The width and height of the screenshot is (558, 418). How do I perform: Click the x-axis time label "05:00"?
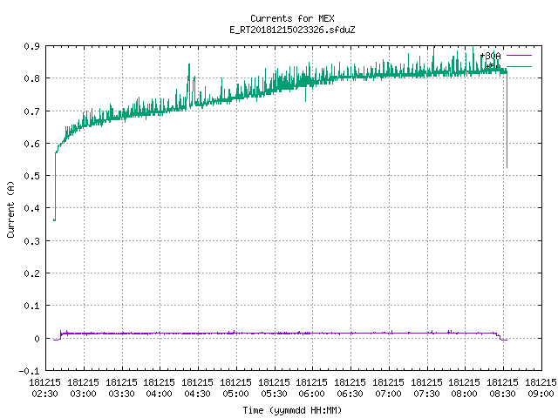point(235,394)
